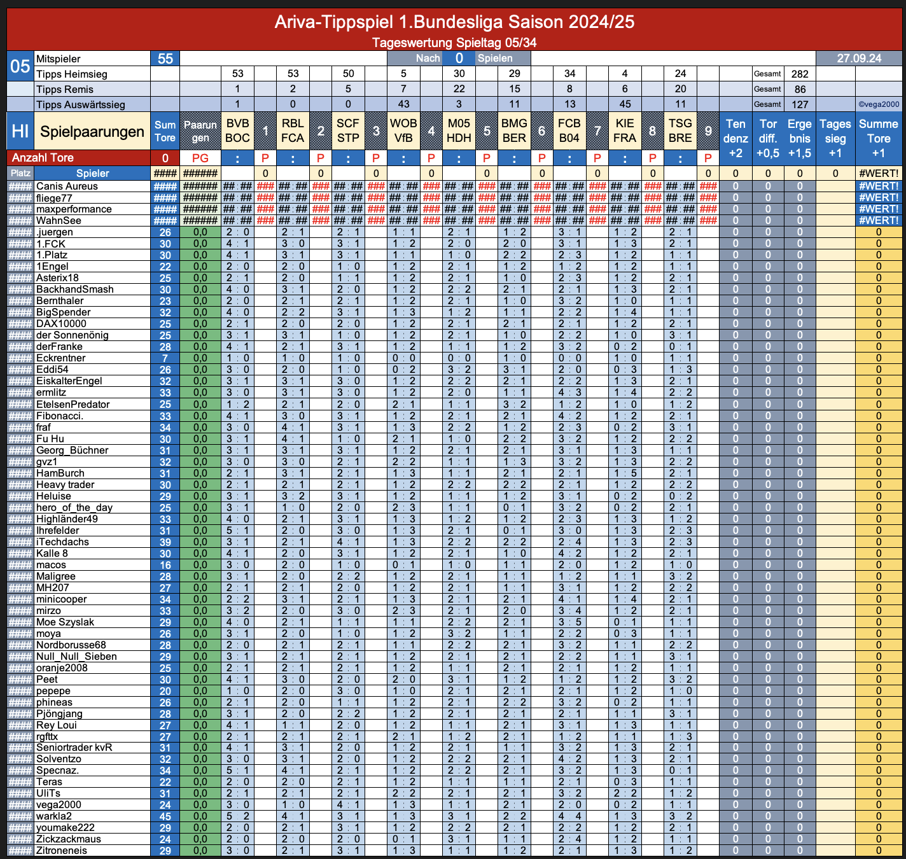Click the M05 HDH match header
Screen dimensions: 906x859
click(x=459, y=131)
